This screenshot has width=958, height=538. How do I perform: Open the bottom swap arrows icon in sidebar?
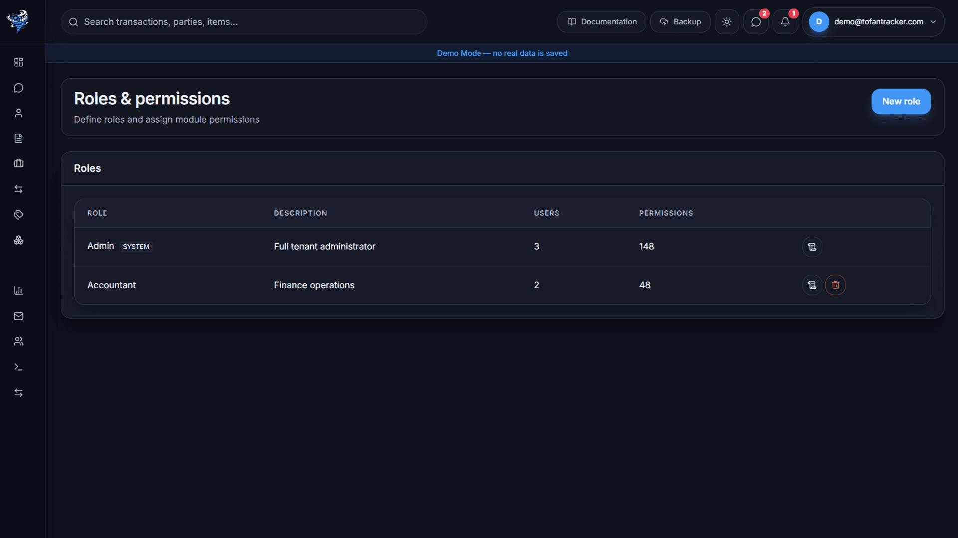(x=18, y=393)
